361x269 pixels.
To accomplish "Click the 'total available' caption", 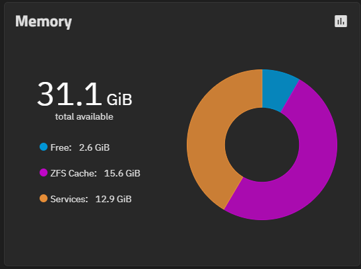I will (x=84, y=116).
